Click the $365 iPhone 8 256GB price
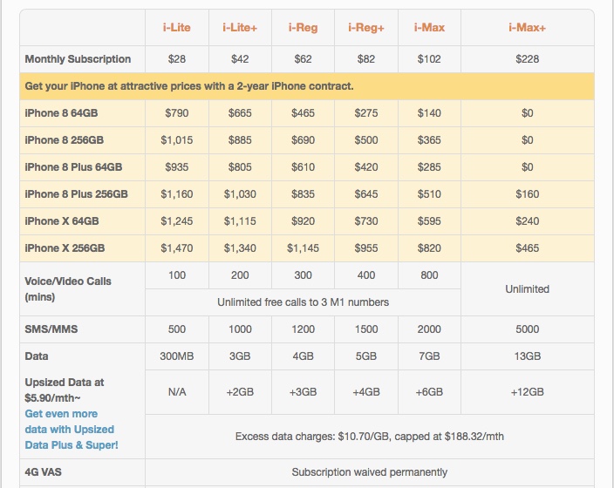The height and width of the screenshot is (488, 614). click(429, 140)
